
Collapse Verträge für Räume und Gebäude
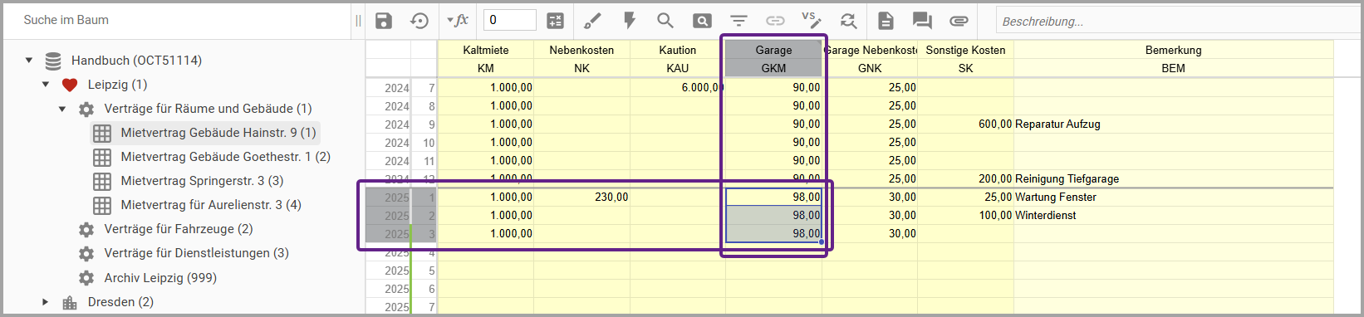[x=62, y=109]
